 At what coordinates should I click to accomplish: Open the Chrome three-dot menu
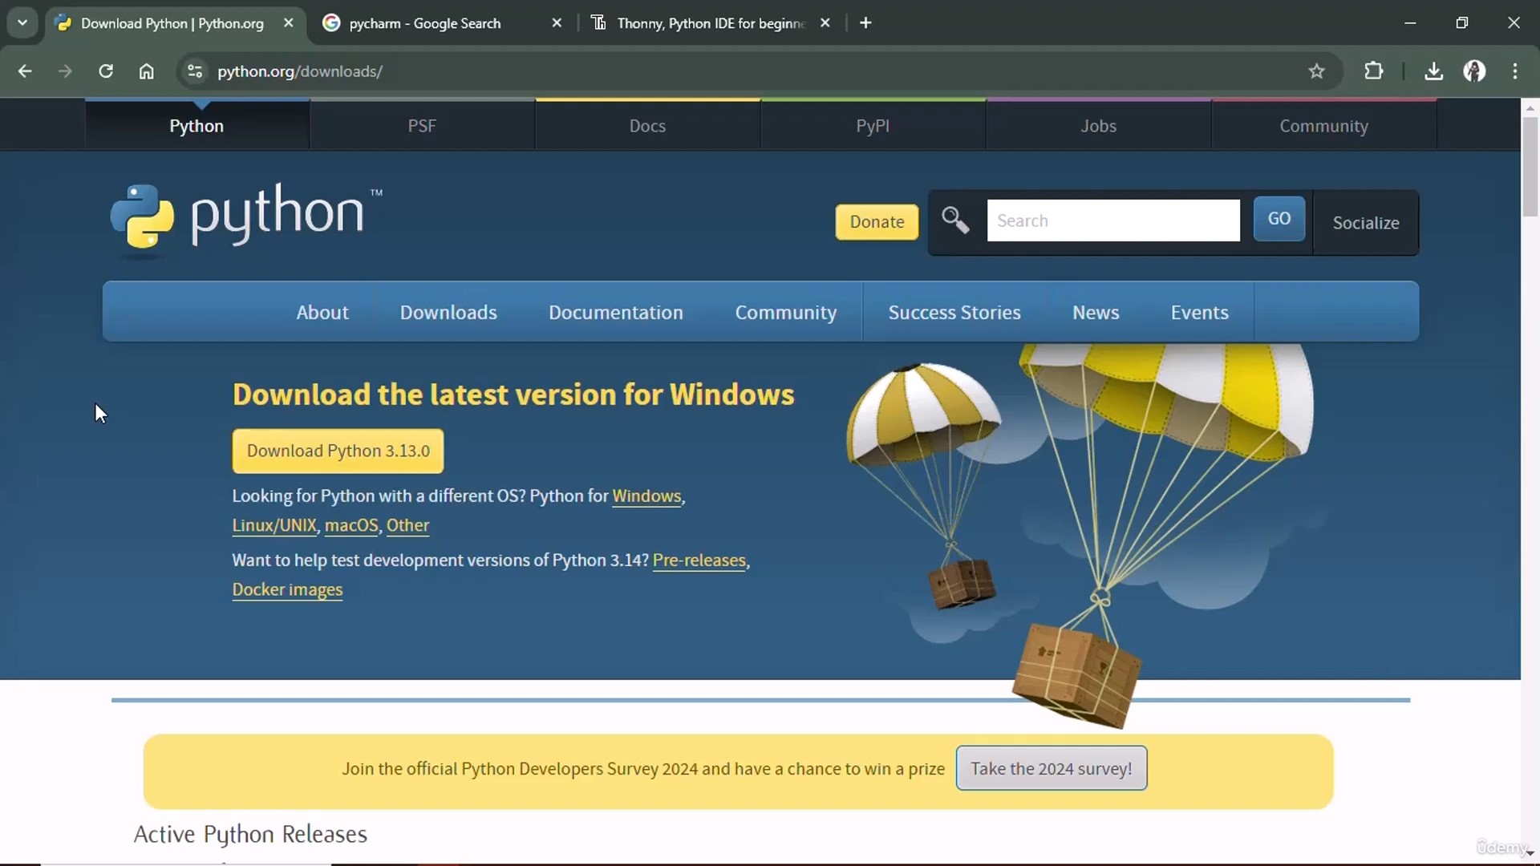click(x=1515, y=71)
